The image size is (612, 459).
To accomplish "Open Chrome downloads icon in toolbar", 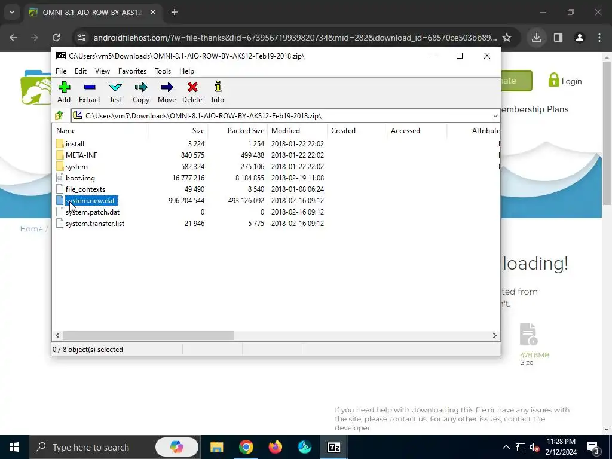I will pyautogui.click(x=536, y=38).
